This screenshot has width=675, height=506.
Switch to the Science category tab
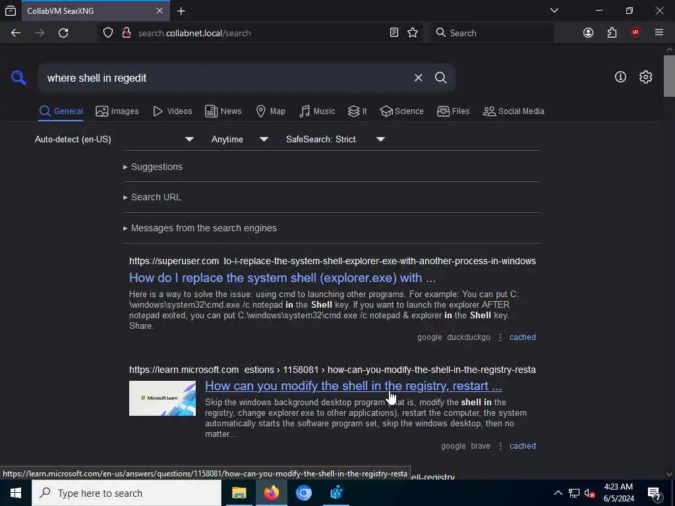(x=401, y=111)
